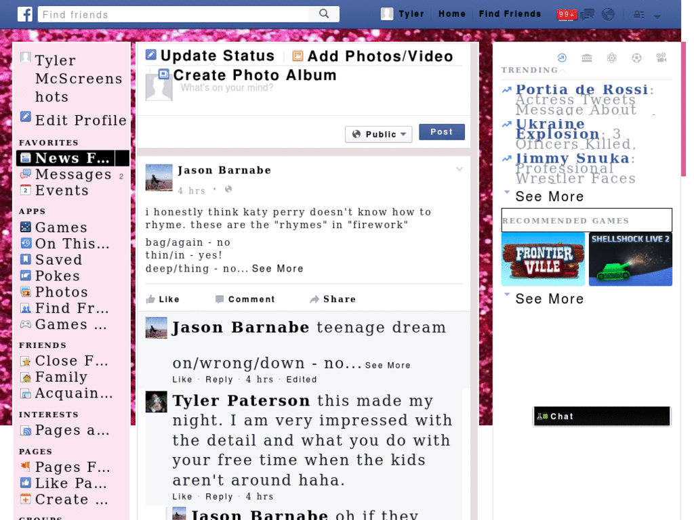Screen dimensions: 694x520
Task: Open the Chat bar
Action: coord(602,416)
